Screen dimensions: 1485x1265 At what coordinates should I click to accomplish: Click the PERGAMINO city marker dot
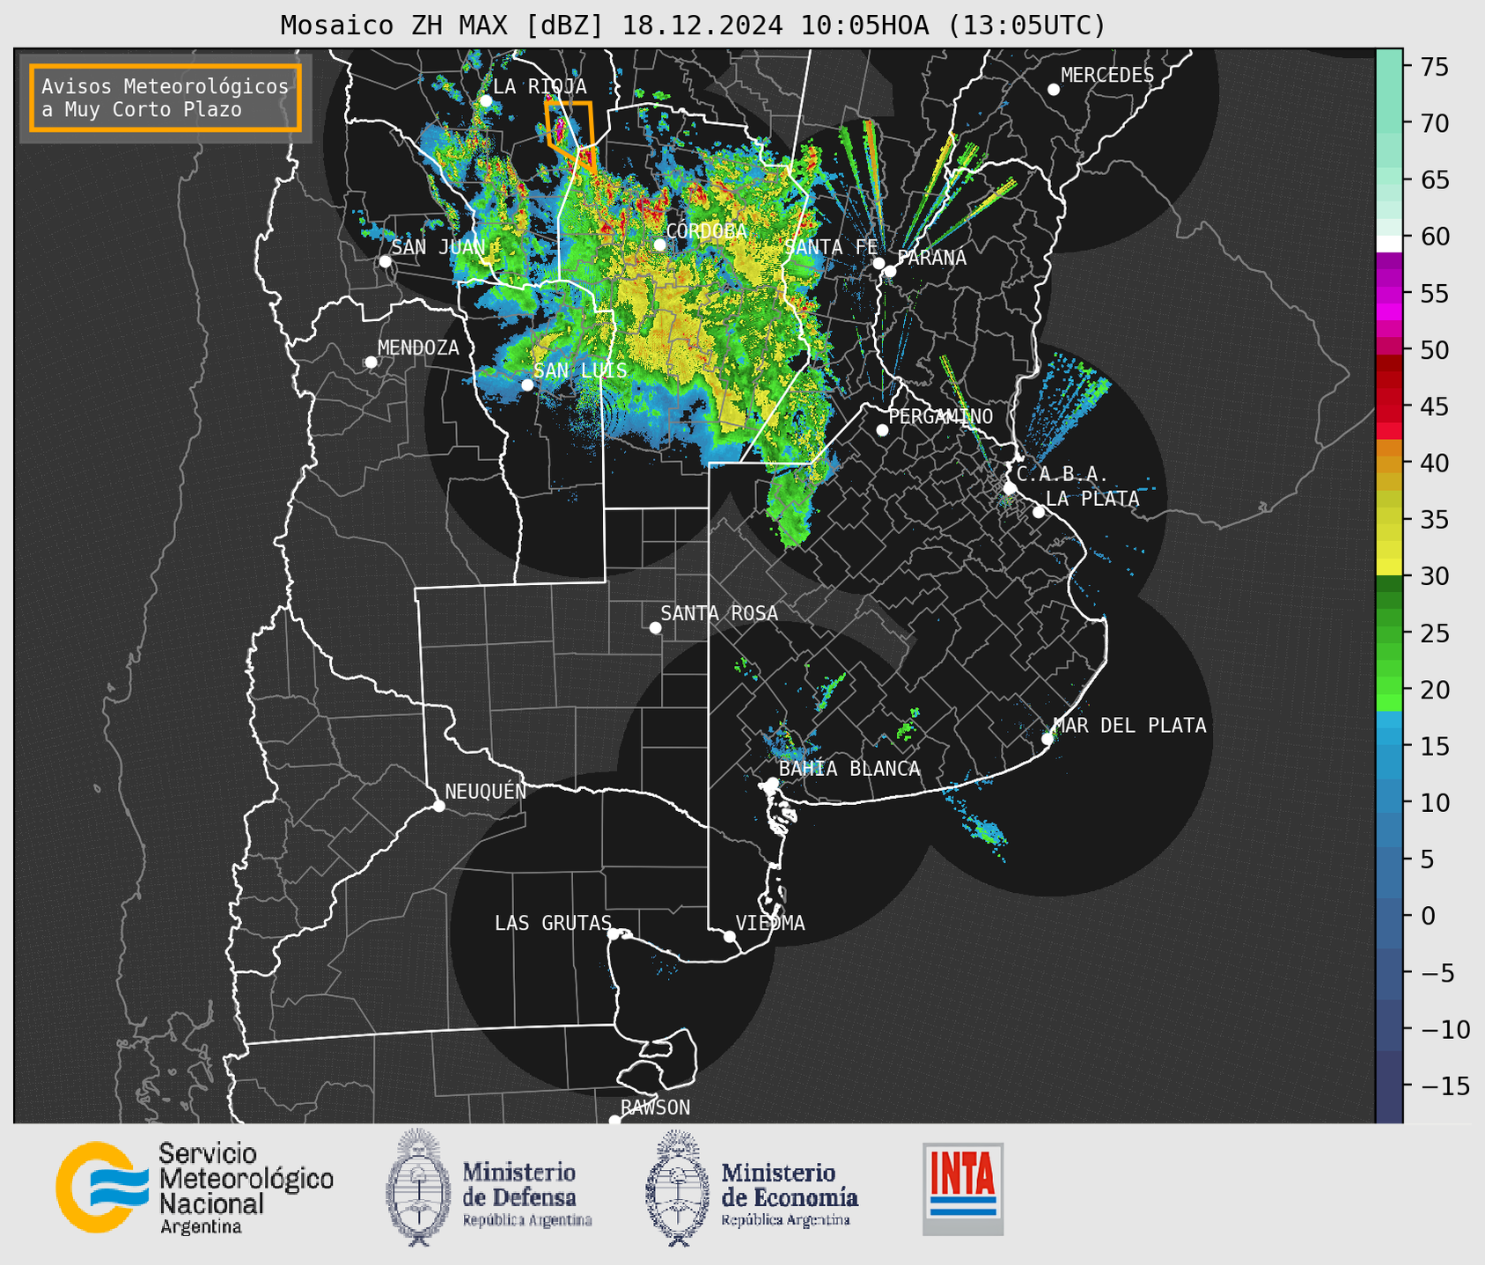click(882, 430)
